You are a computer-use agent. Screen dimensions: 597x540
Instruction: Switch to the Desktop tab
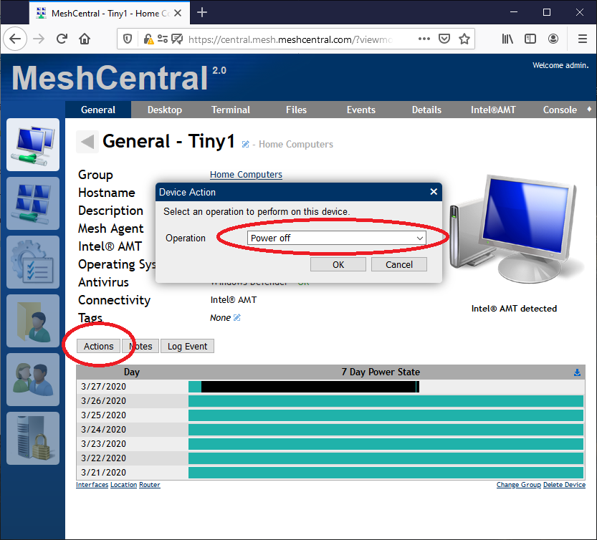[164, 110]
